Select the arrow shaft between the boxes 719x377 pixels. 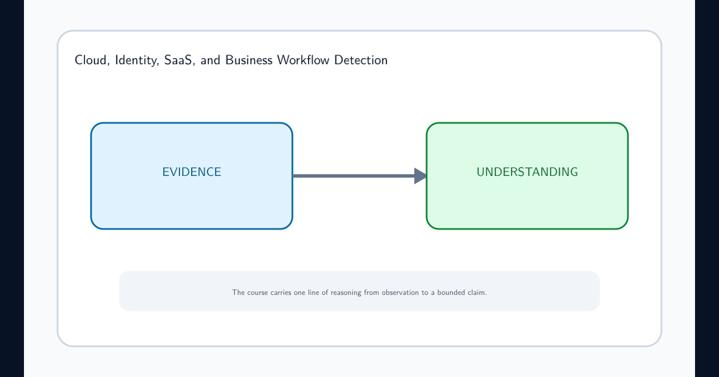[354, 176]
